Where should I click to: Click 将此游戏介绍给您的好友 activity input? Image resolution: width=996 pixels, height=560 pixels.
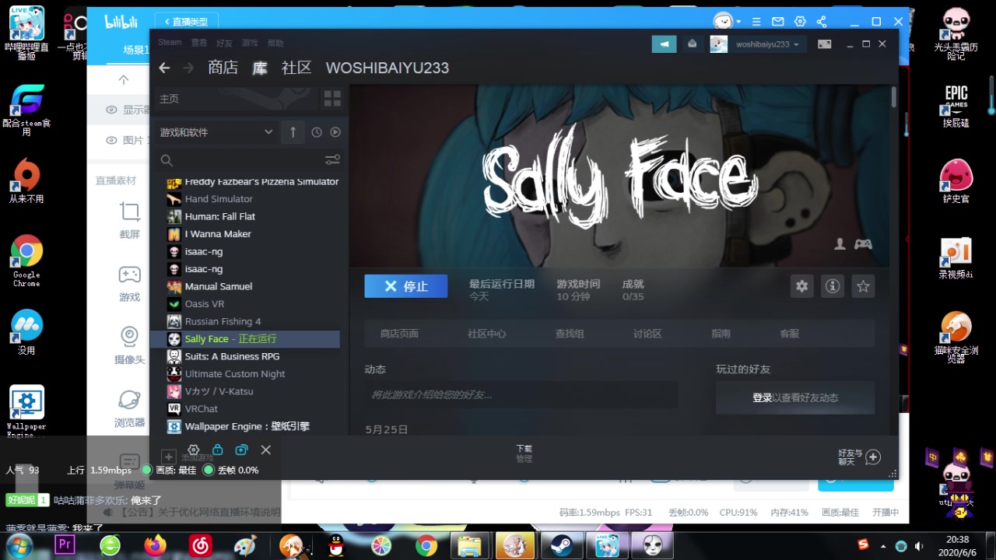point(521,395)
